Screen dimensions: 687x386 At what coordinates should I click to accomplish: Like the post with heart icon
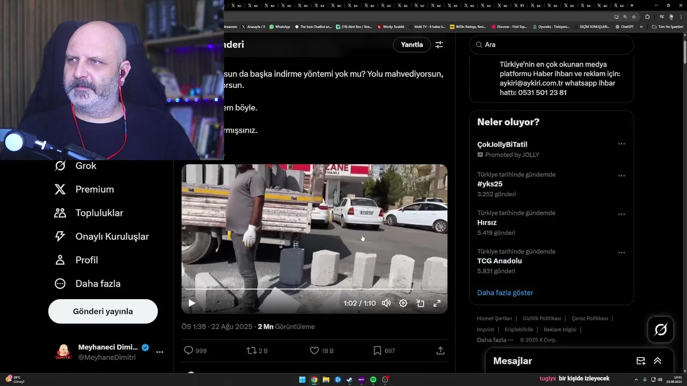tap(321, 351)
